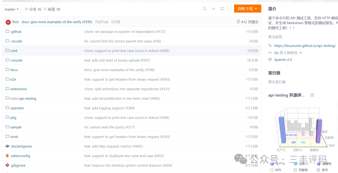Click Rick's red avatar icon
Viewport: 338px width, 173px height.
[x=8, y=22]
